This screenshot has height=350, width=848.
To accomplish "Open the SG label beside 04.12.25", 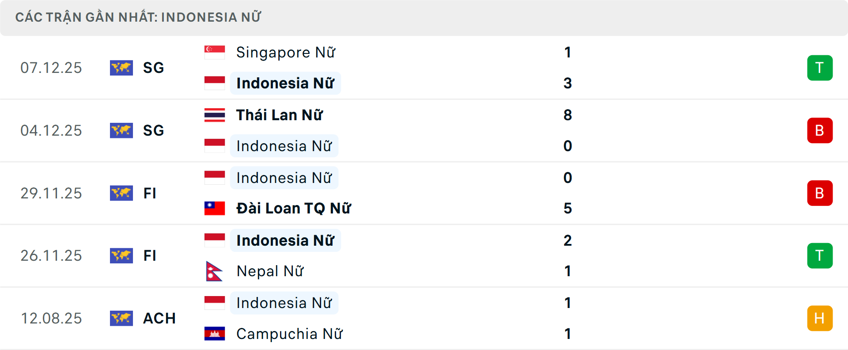I will pos(153,130).
